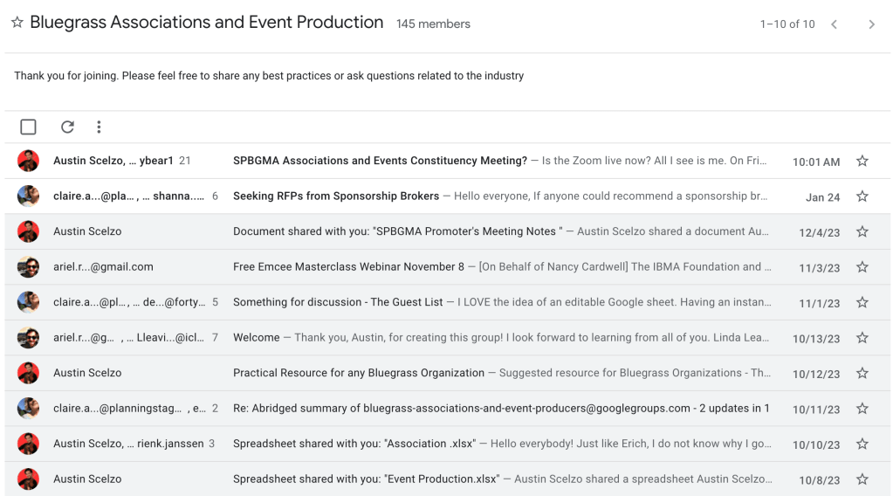Open the three-dot more options menu
This screenshot has height=496, width=893.
pos(99,127)
